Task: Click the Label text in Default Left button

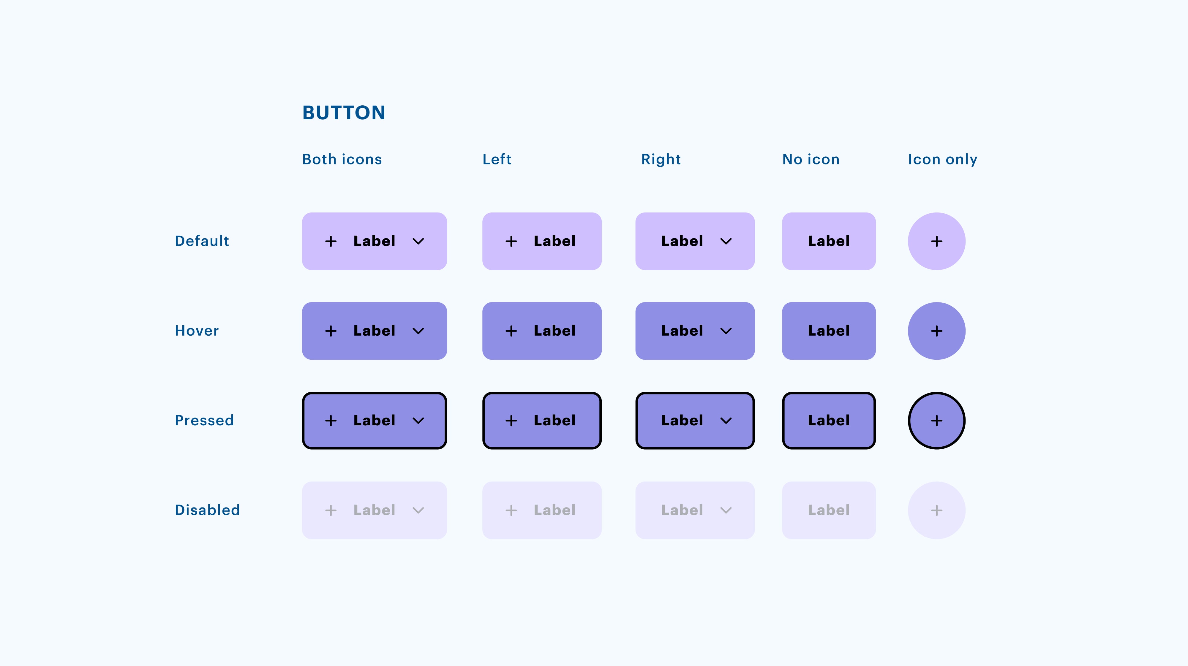Action: point(554,241)
